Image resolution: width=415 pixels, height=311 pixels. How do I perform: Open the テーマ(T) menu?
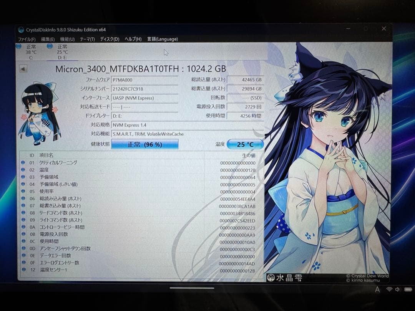pyautogui.click(x=87, y=40)
